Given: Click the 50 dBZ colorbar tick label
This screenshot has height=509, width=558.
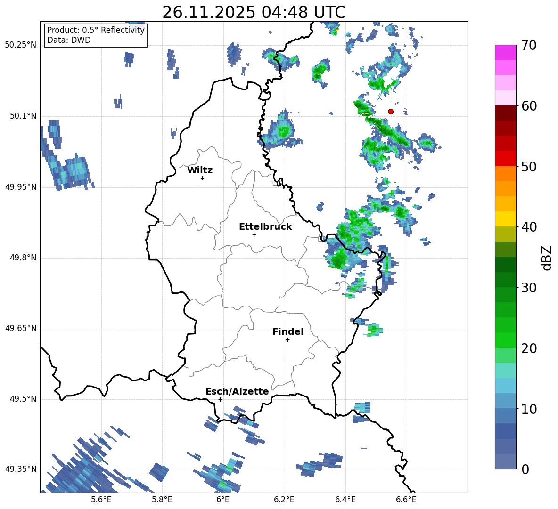Looking at the screenshot, I should point(529,167).
